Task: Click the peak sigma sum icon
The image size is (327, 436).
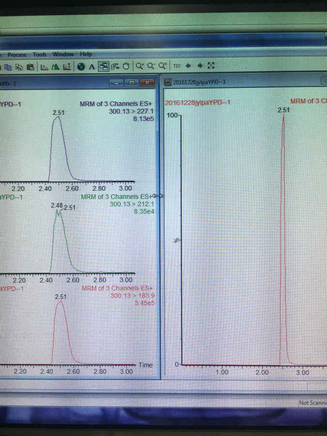Action: (x=67, y=66)
